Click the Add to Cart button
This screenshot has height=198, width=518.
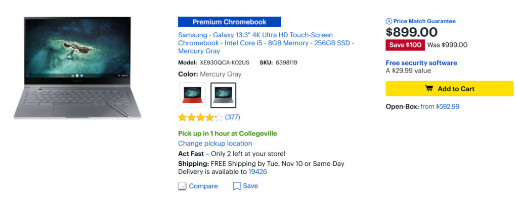(x=450, y=89)
